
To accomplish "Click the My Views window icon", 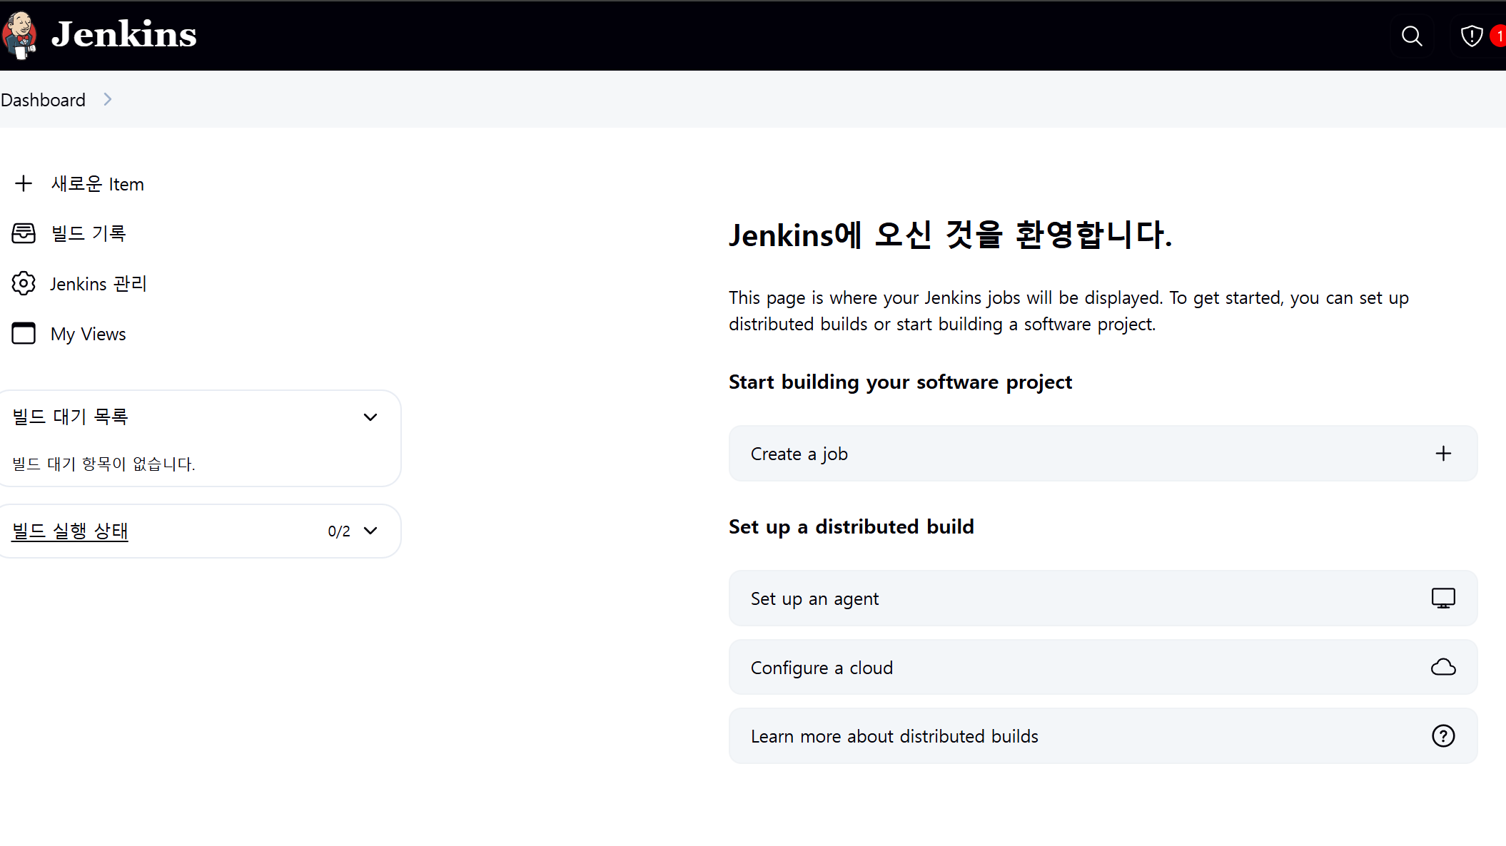I will (x=24, y=334).
